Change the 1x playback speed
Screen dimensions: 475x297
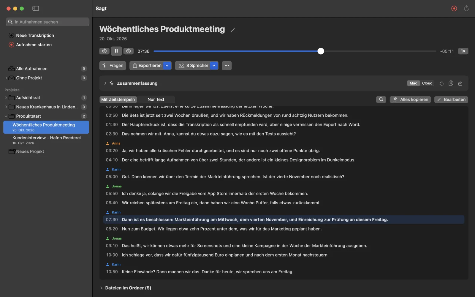click(463, 51)
